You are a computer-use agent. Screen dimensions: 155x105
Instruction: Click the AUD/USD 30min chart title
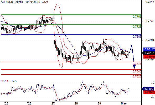24,2
